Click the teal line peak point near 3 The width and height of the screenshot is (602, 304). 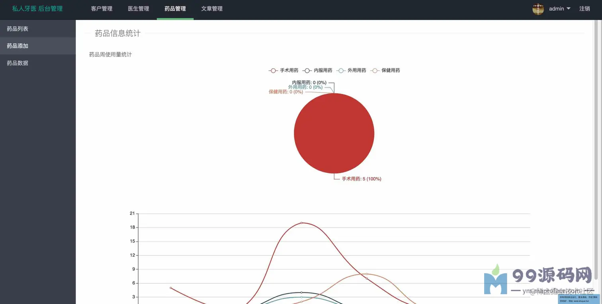pos(301,297)
